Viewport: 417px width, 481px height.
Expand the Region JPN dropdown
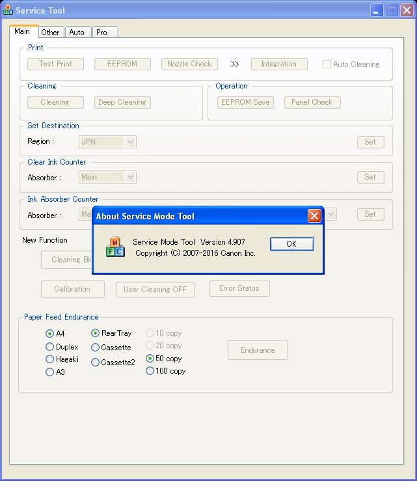click(x=131, y=141)
